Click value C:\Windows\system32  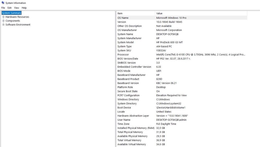click(x=169, y=103)
